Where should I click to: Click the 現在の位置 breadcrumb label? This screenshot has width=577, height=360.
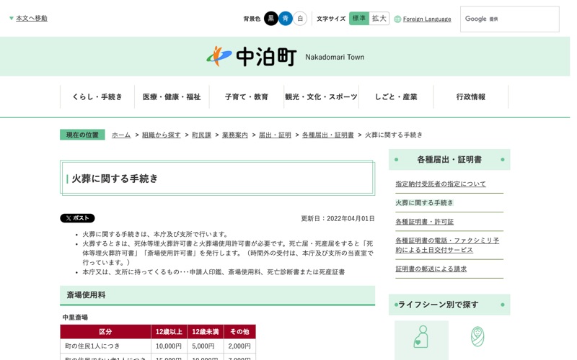coord(82,135)
